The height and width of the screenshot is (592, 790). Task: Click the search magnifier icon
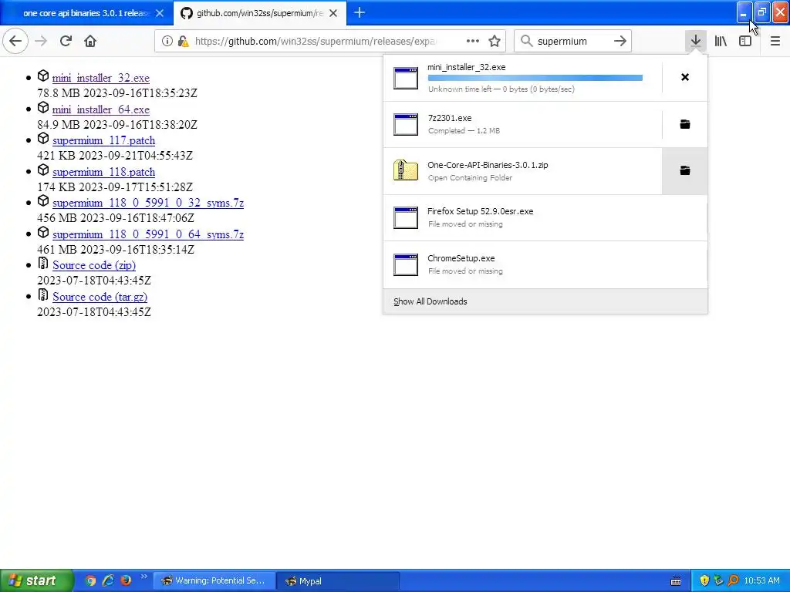[526, 41]
